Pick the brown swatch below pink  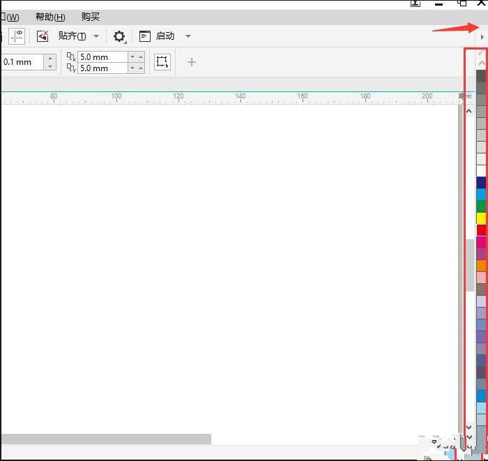click(481, 289)
